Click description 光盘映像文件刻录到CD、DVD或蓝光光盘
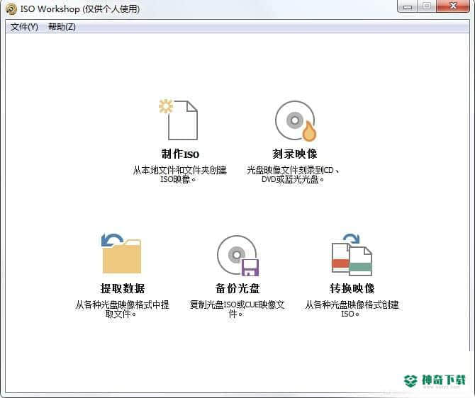The height and width of the screenshot is (398, 475). (x=293, y=175)
